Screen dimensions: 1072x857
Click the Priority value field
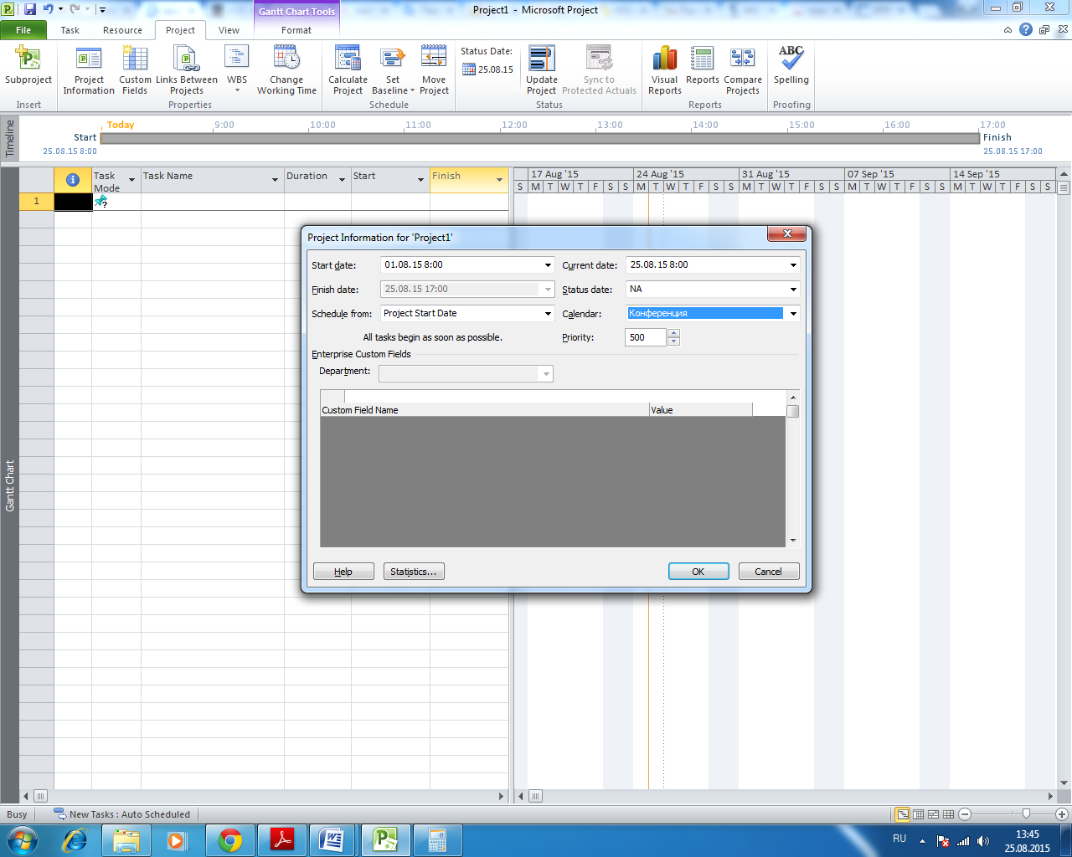pos(646,337)
